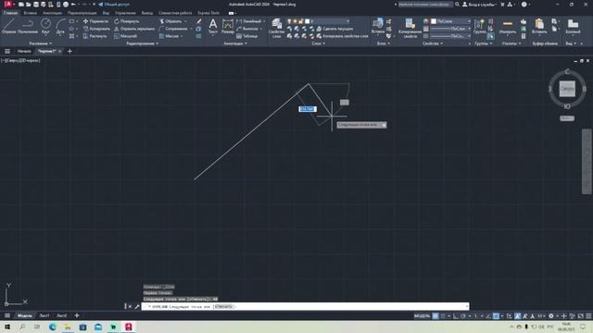This screenshot has height=333, width=593.
Task: Expand the Редактирование panel
Action: (142, 43)
